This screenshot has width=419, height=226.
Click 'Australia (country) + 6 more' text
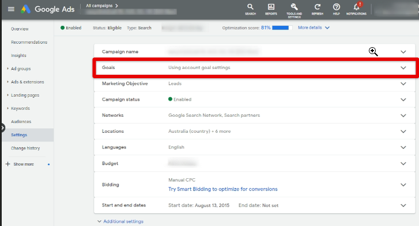tap(199, 131)
